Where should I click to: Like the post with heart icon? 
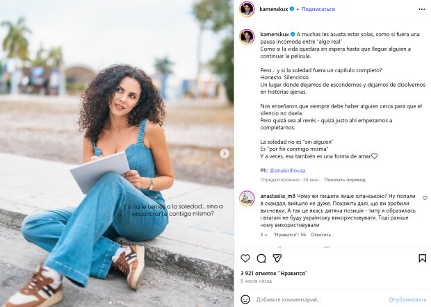tap(245, 258)
